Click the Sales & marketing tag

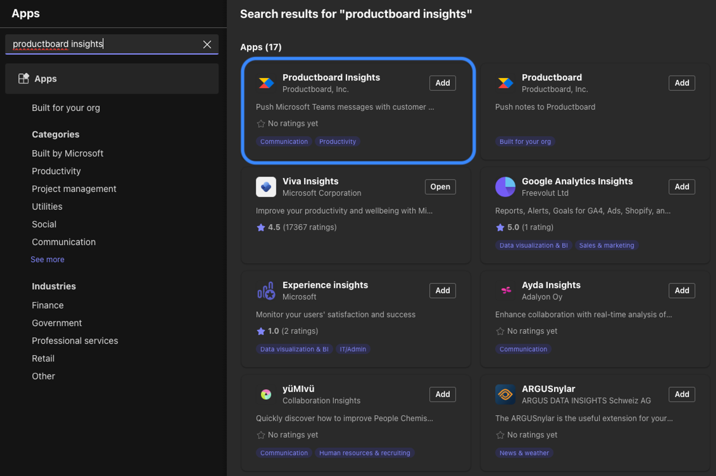606,245
